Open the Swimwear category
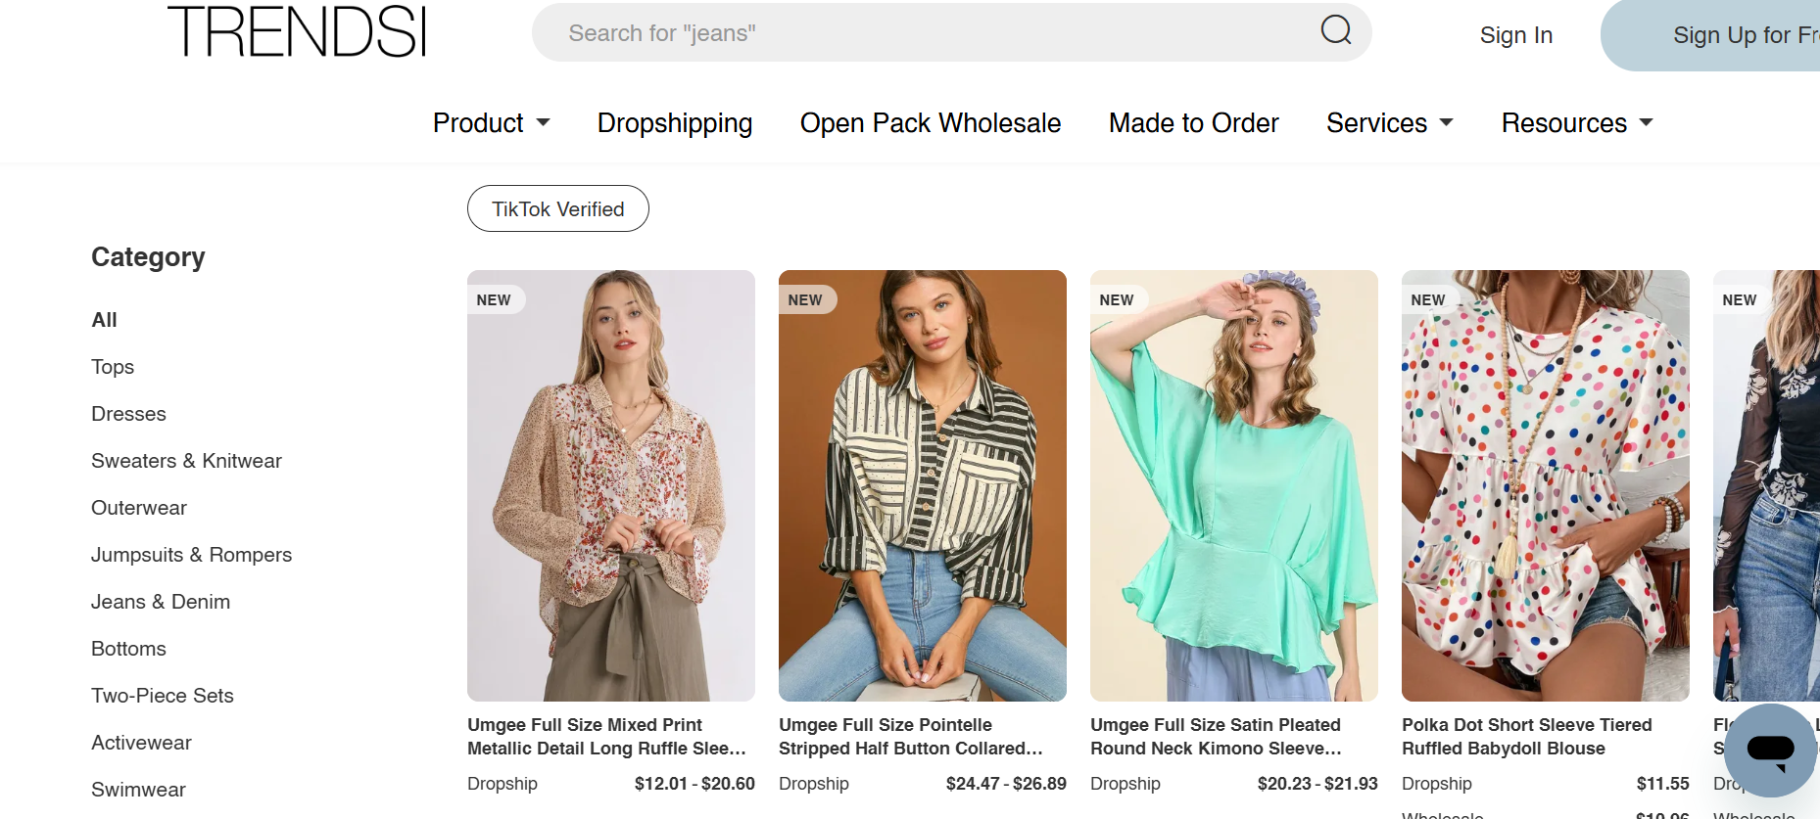Viewport: 1820px width, 819px height. coord(138,790)
